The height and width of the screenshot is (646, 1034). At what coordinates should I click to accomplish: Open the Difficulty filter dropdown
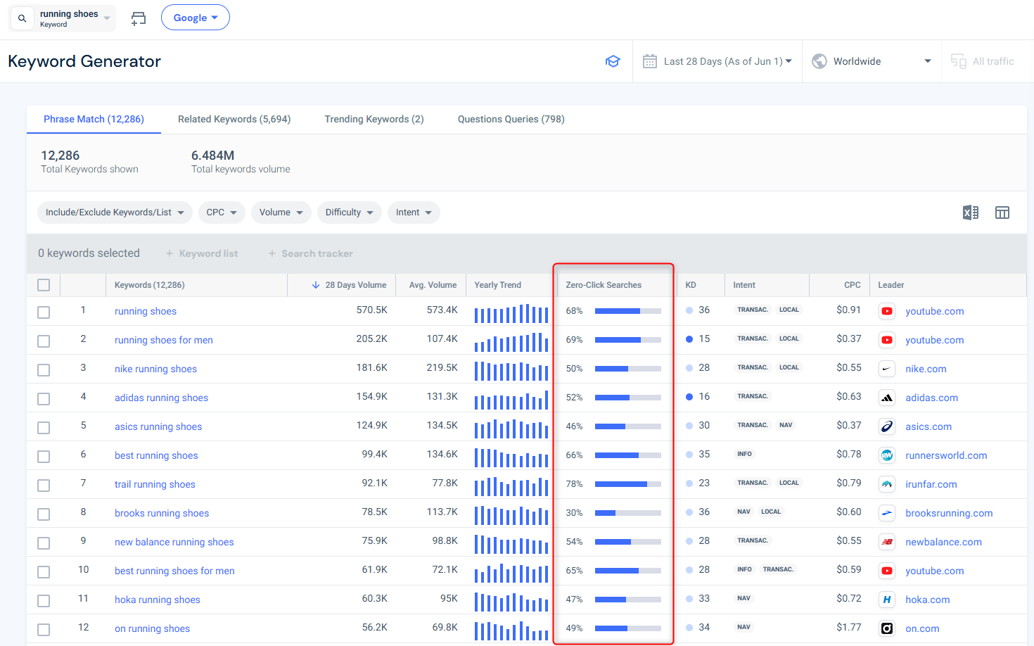(x=350, y=213)
